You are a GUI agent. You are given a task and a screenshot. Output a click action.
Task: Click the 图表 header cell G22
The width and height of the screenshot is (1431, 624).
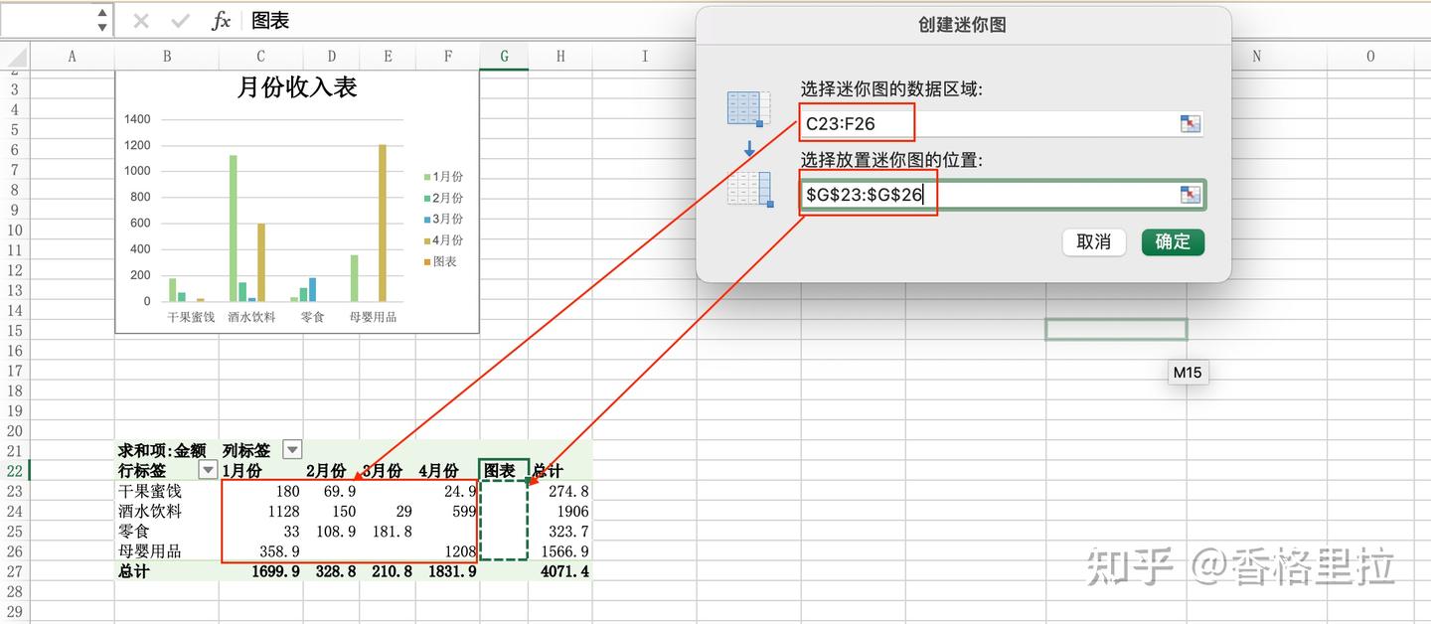504,470
